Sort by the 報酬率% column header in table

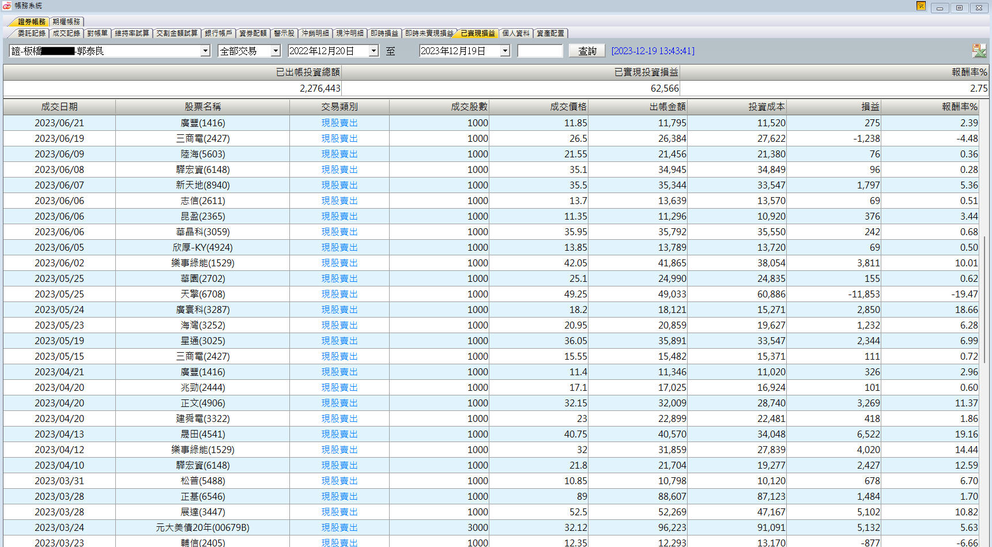coord(930,107)
